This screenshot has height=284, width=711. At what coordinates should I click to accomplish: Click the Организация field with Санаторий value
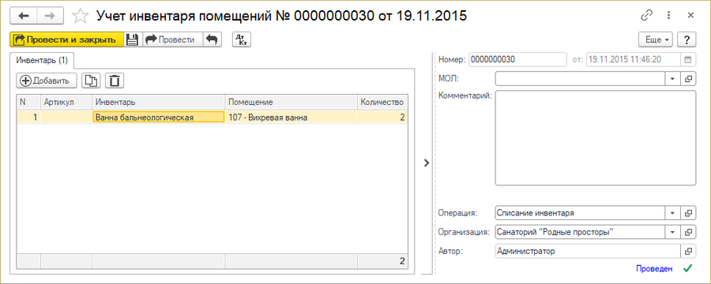click(x=580, y=232)
